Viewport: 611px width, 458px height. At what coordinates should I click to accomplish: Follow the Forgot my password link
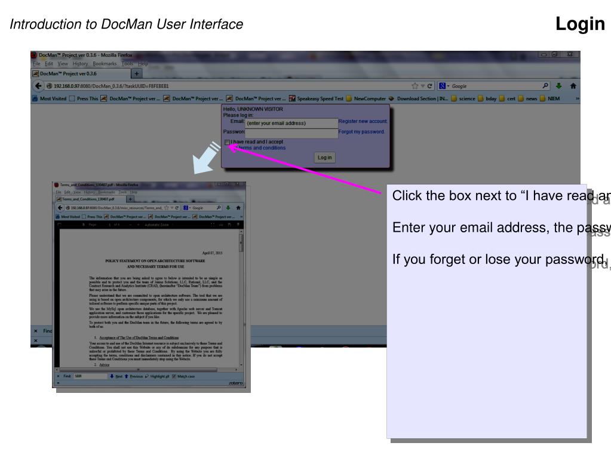(361, 131)
